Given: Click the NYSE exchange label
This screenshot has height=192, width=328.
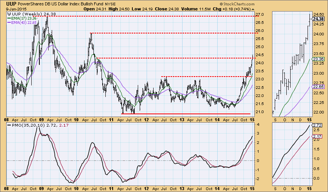Looking at the screenshot, I should (110, 4).
